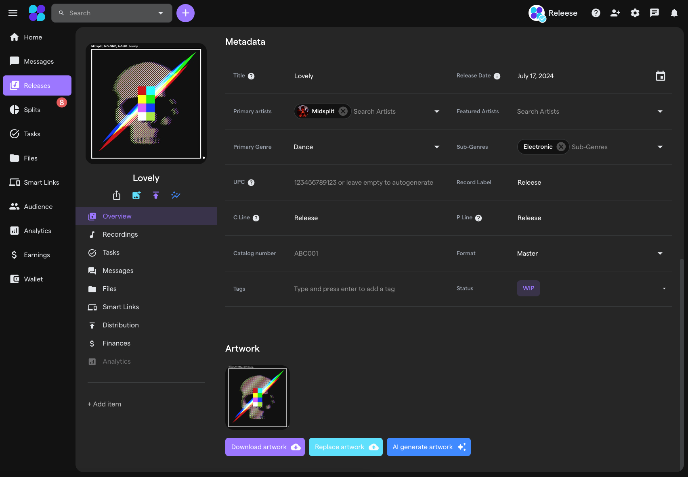Screen dimensions: 688x477
Task: Click the purple plus create button
Action: point(185,13)
